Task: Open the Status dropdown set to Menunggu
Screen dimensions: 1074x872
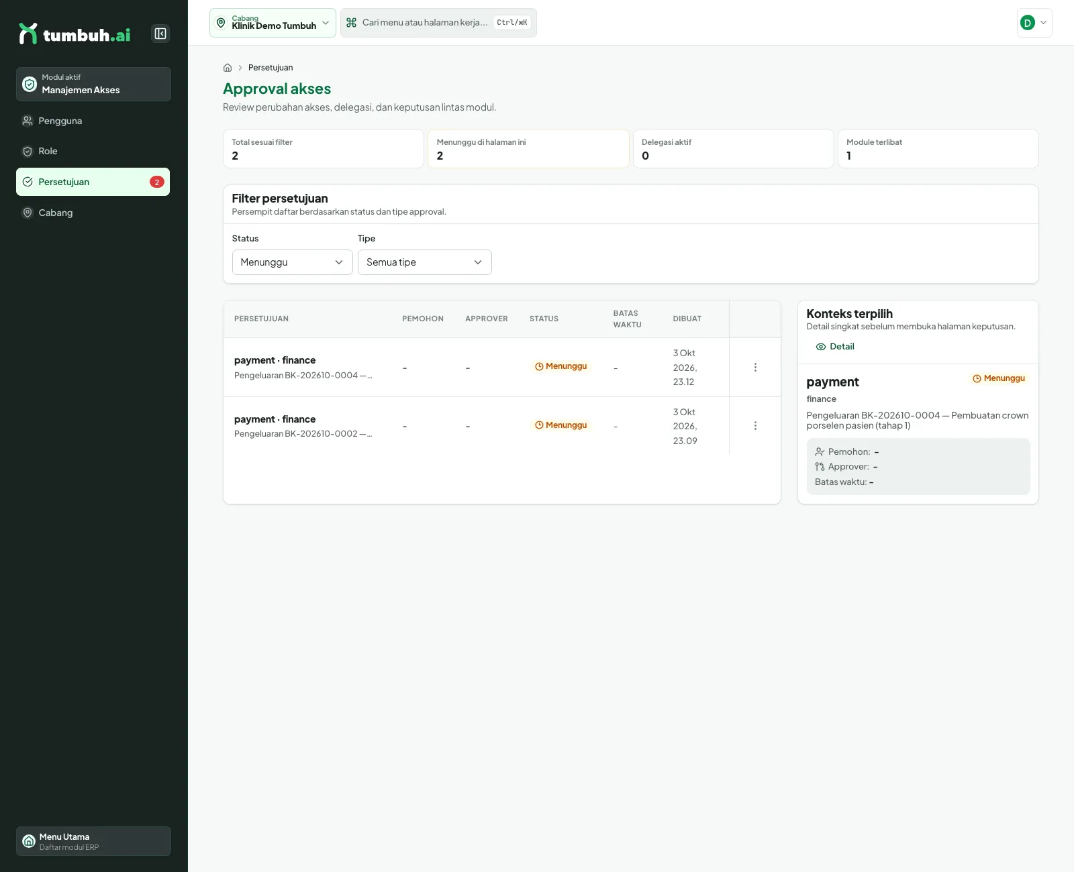Action: click(x=292, y=262)
